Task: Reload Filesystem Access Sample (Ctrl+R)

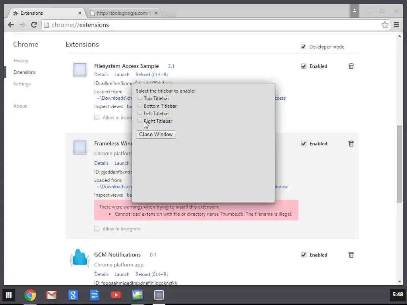Action: coord(151,75)
